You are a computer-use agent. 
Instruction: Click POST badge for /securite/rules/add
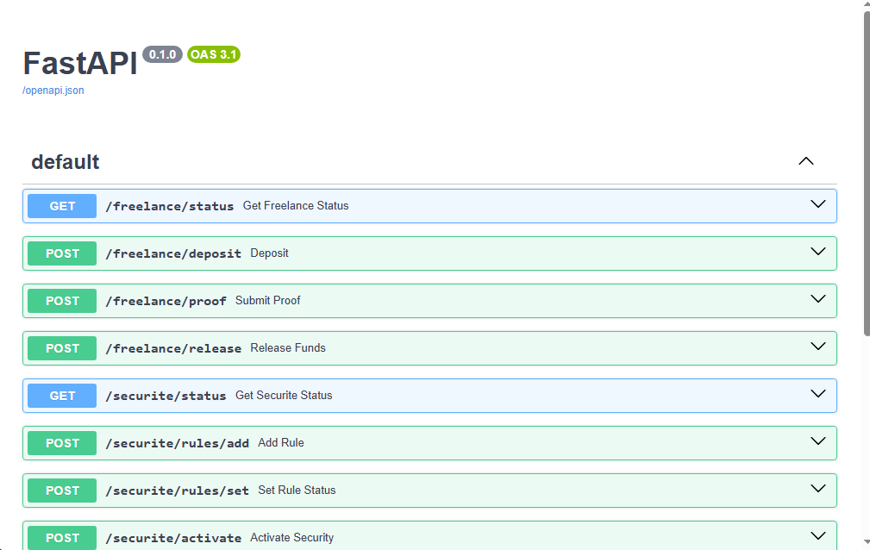point(62,443)
